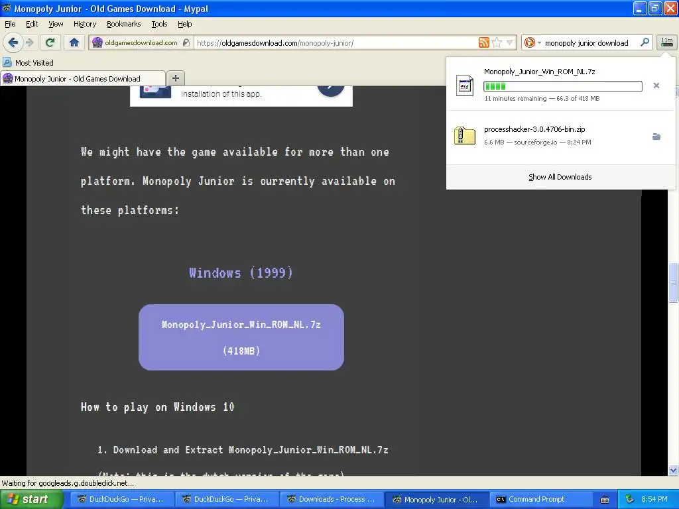The height and width of the screenshot is (509, 679).
Task: Open the Tools menu
Action: click(159, 24)
